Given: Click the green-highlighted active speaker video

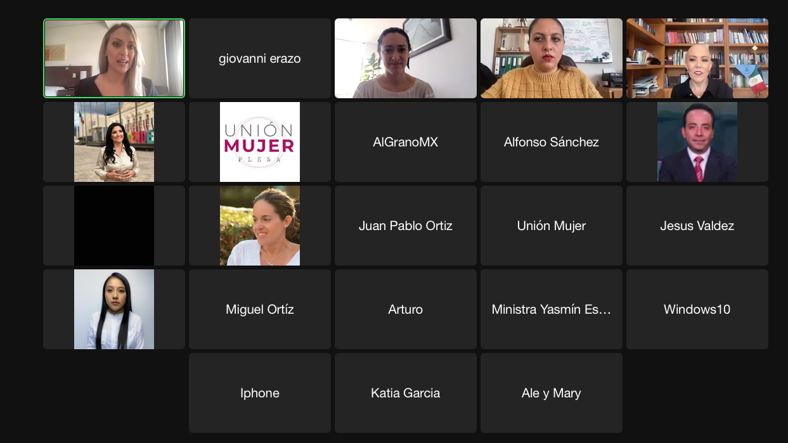Looking at the screenshot, I should [x=114, y=58].
